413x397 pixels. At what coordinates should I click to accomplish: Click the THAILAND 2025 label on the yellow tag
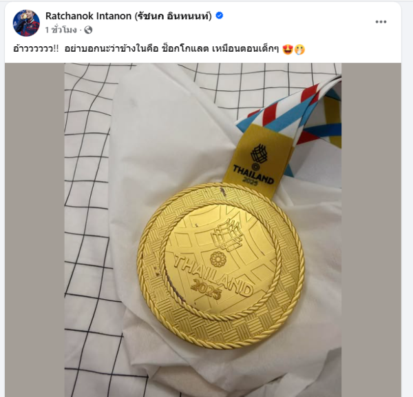pyautogui.click(x=253, y=175)
